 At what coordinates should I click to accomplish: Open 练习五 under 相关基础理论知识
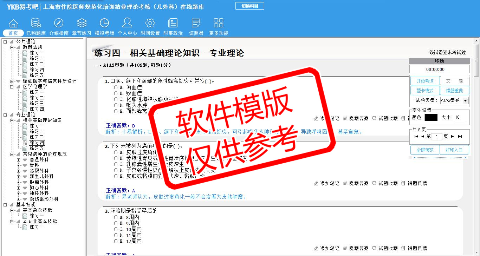tap(37, 149)
